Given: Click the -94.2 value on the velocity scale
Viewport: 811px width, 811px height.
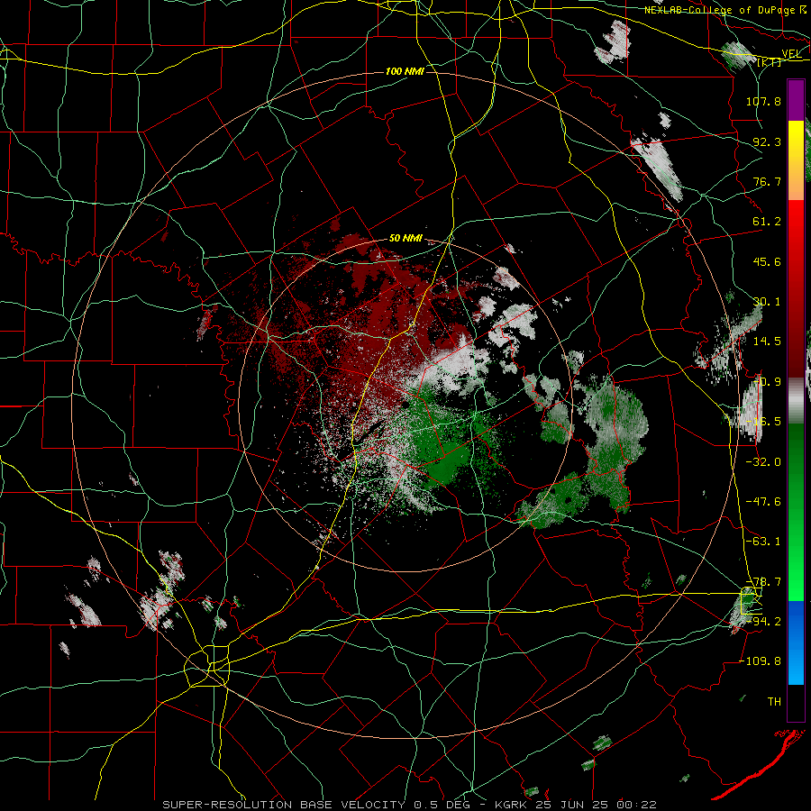Looking at the screenshot, I should 763,622.
